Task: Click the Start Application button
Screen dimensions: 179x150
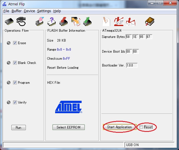Action: pyautogui.click(x=119, y=127)
